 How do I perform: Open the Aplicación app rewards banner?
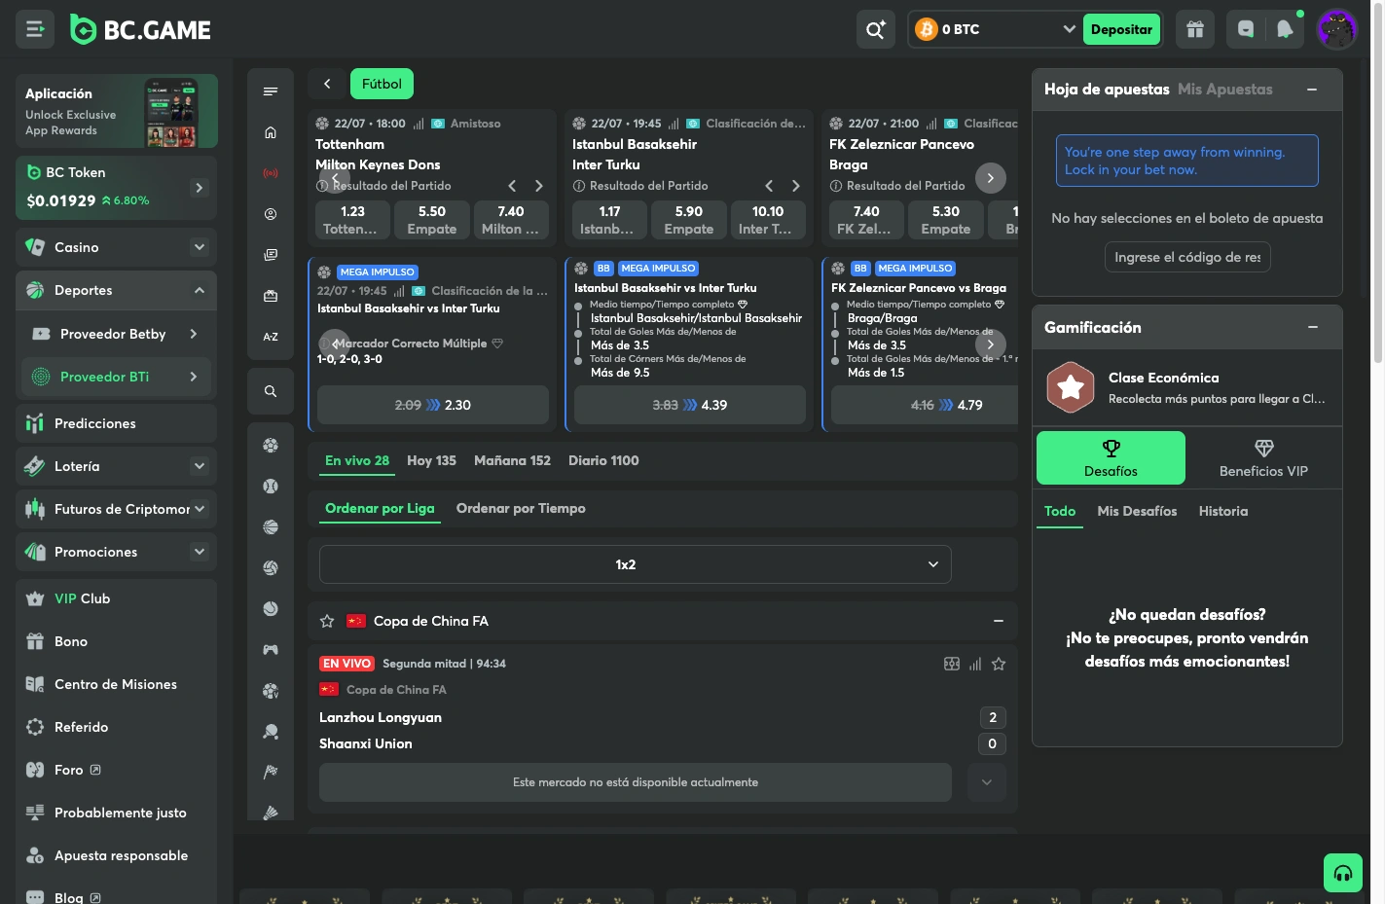point(117,111)
